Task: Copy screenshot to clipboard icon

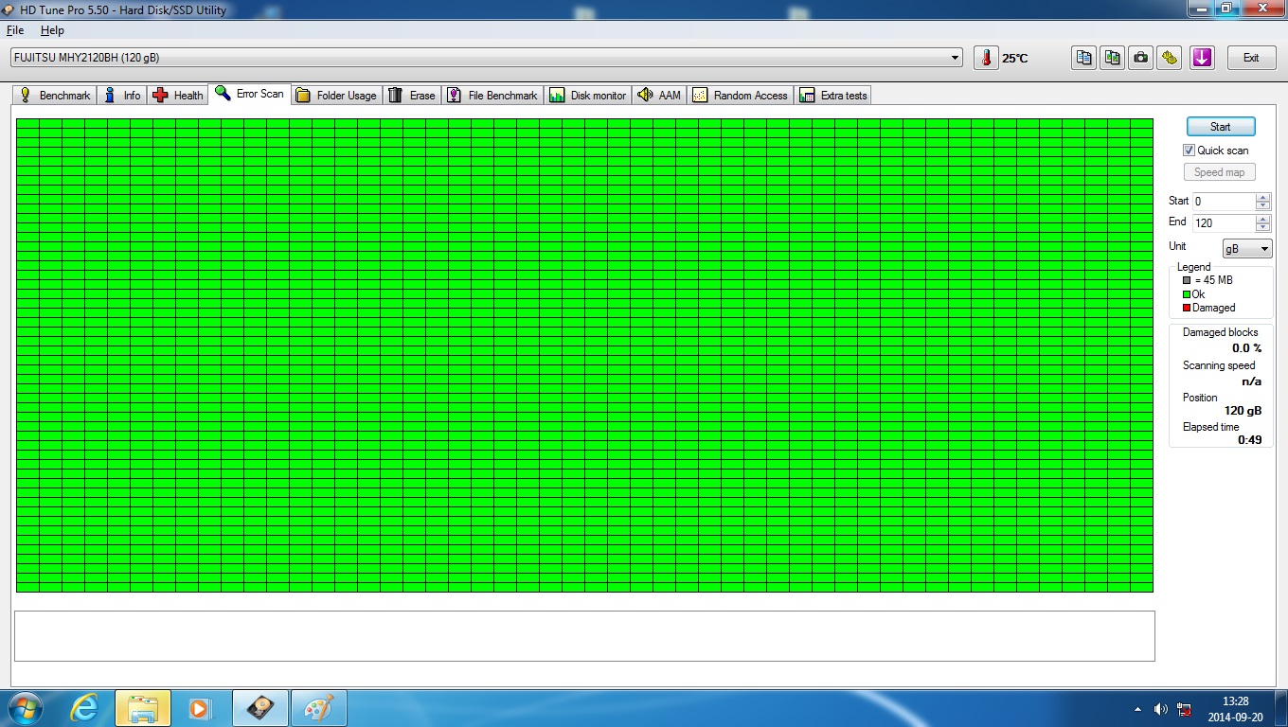Action: 1113,58
